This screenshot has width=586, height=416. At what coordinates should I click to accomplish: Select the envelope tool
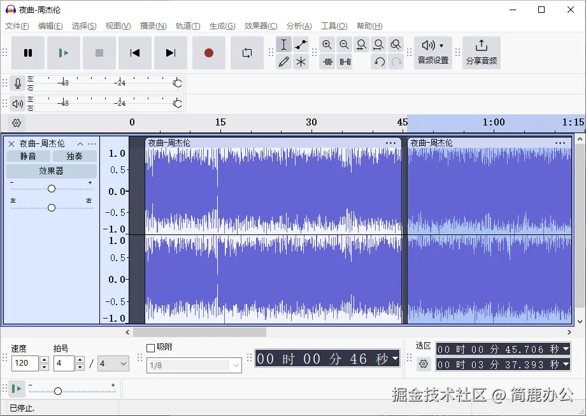click(301, 45)
